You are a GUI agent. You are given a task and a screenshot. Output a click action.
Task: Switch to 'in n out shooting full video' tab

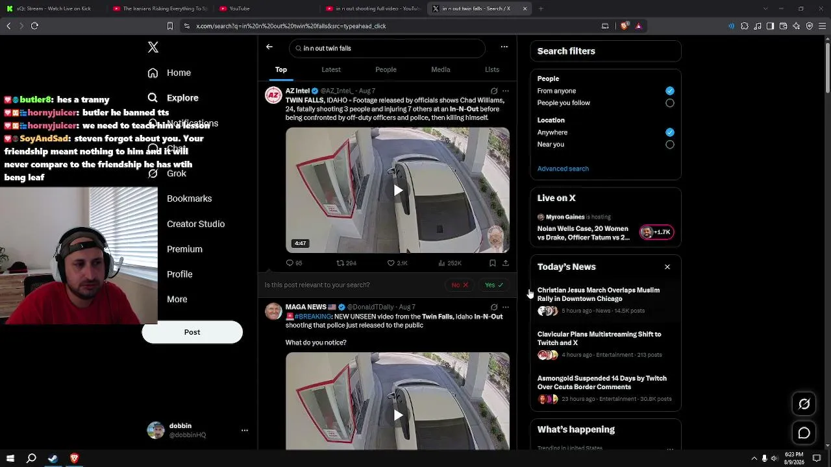(373, 8)
